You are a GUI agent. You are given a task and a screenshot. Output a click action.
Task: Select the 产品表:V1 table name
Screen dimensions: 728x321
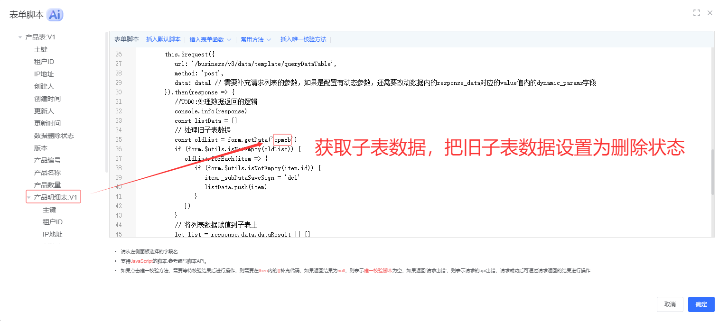tap(40, 37)
